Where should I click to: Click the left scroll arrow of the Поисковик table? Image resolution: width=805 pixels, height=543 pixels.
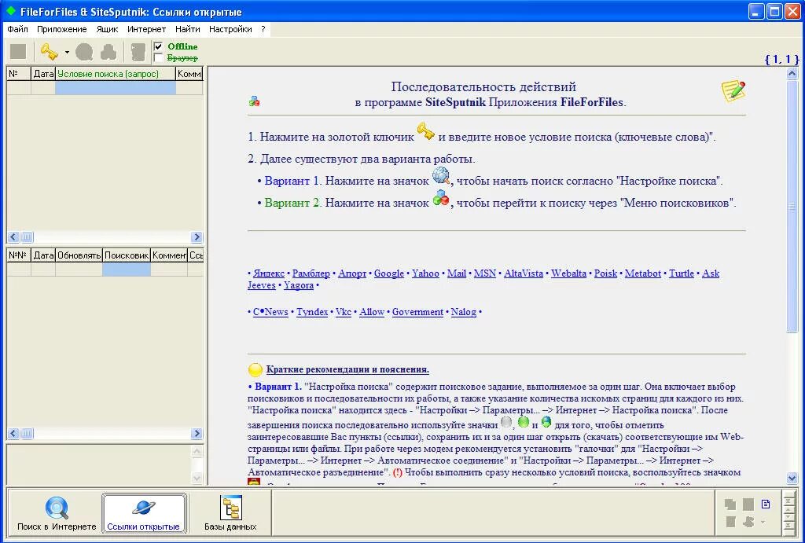click(x=13, y=434)
